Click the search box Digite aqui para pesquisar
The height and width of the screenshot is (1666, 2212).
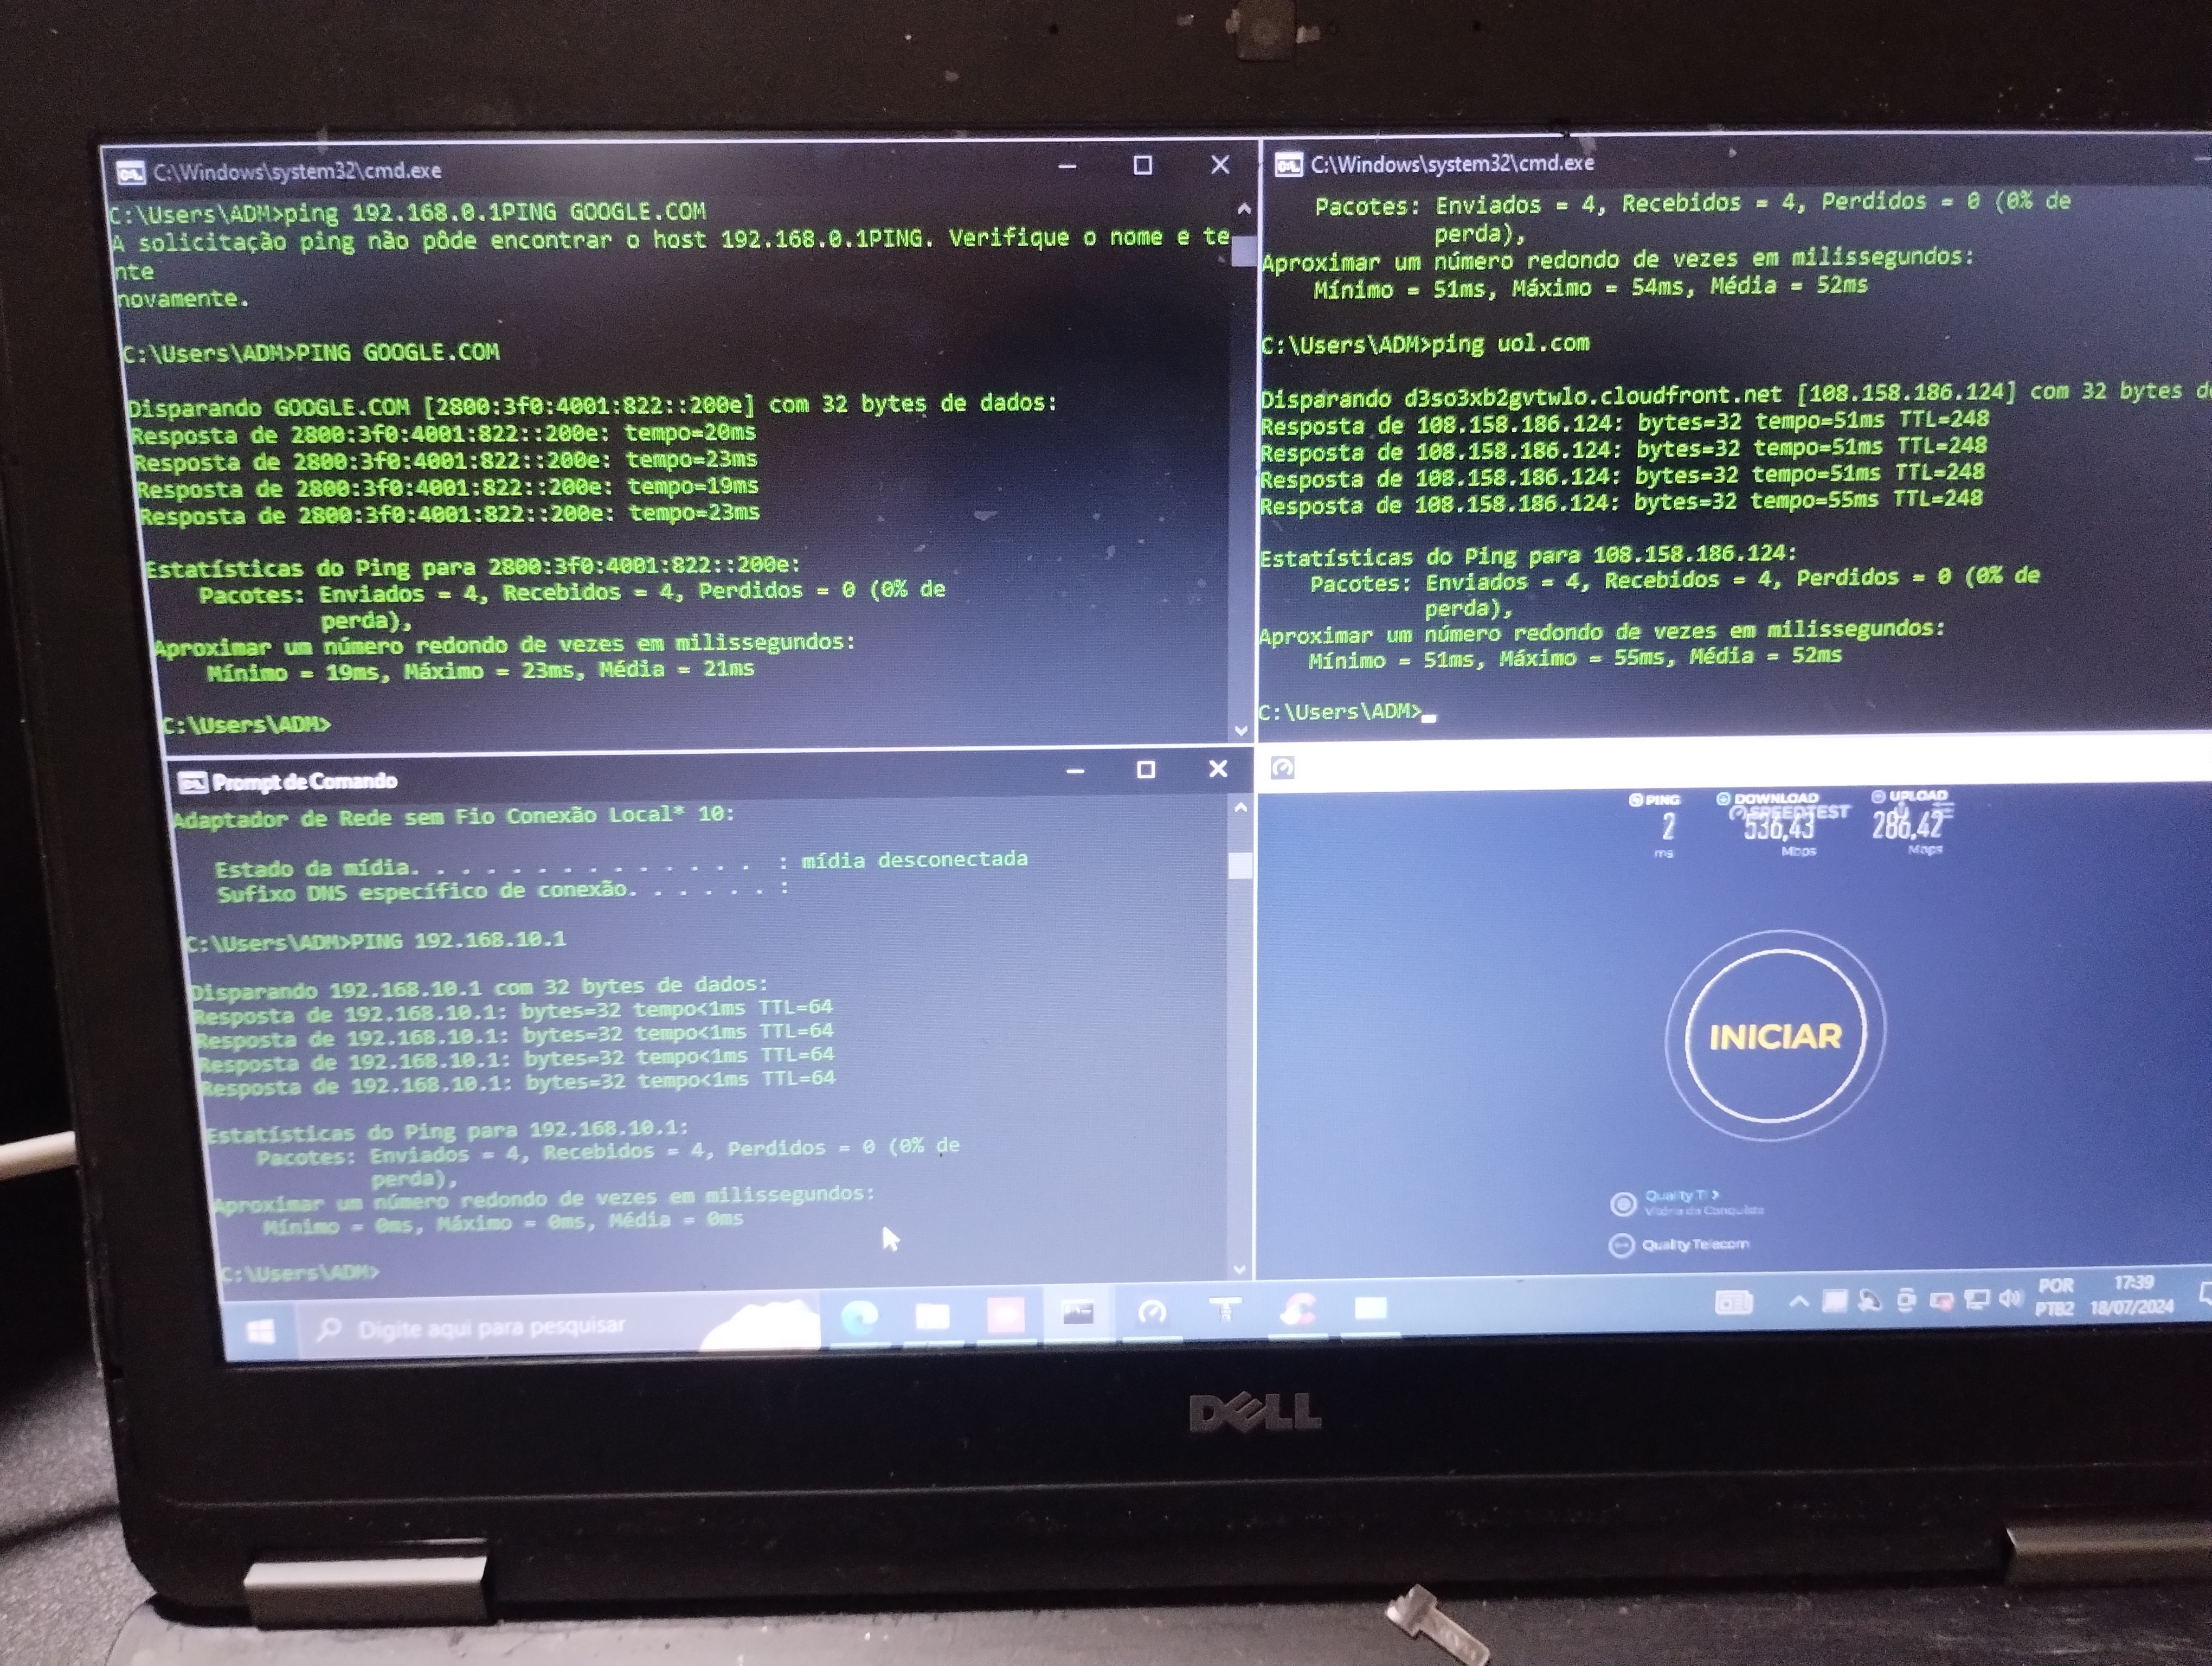pos(490,1327)
